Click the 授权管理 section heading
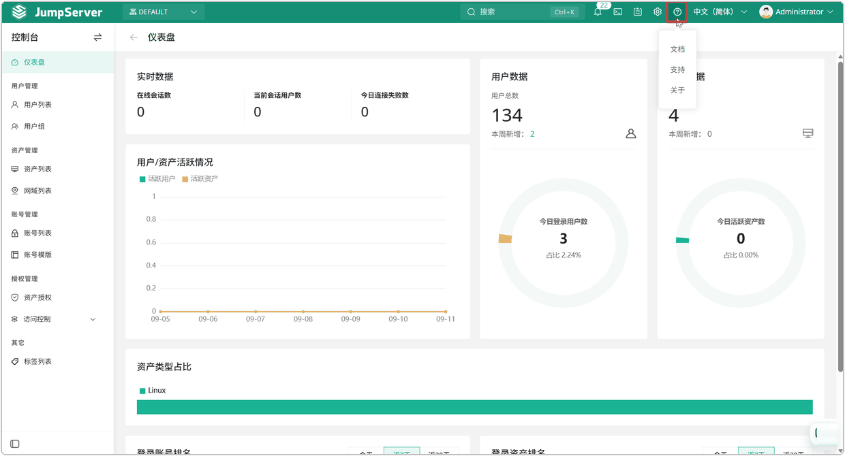This screenshot has height=456, width=845. coord(25,279)
